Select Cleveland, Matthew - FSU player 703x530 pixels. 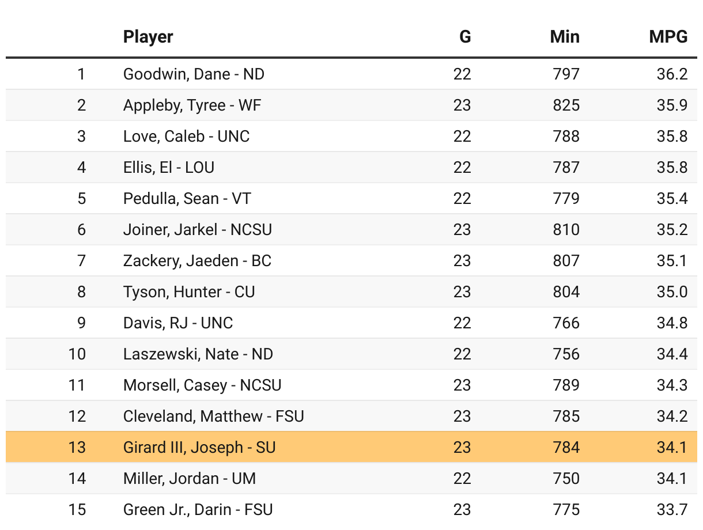coord(213,416)
